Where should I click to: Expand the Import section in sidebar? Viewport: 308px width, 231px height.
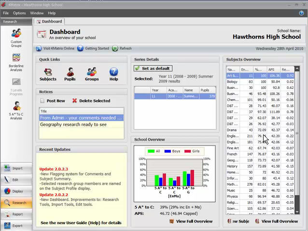pyautogui.click(x=16, y=168)
